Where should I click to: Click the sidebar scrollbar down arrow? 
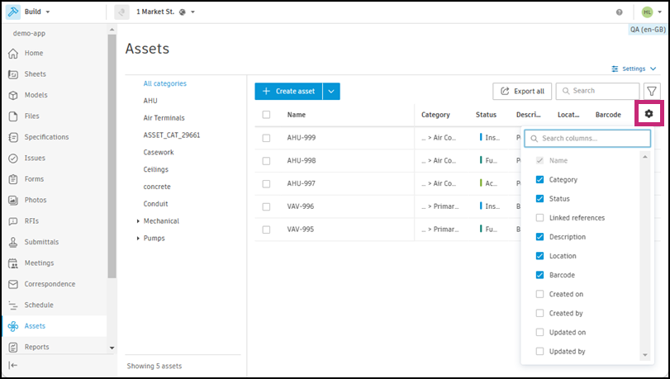coord(112,348)
